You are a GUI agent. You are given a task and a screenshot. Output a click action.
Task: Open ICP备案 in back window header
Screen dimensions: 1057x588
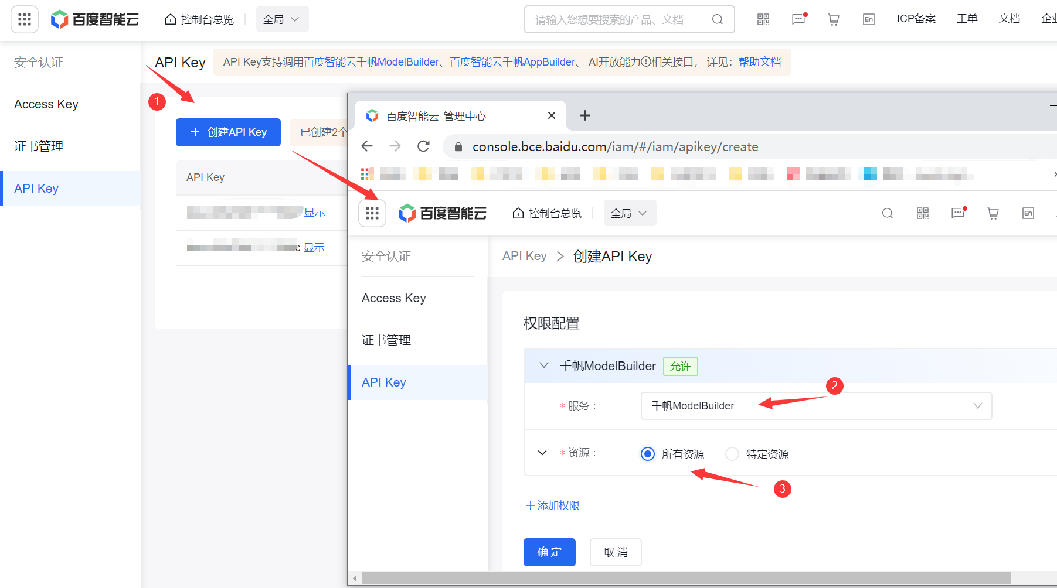[x=916, y=19]
